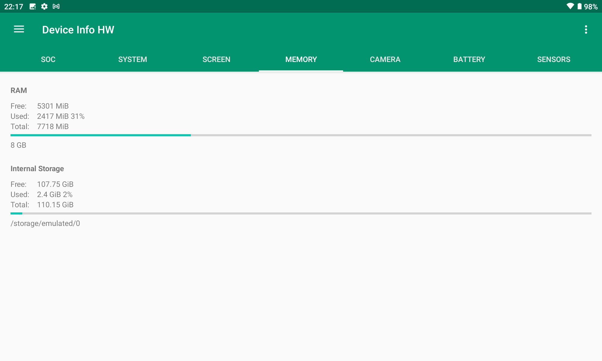Open the SENSORS tab
The height and width of the screenshot is (361, 602).
pyautogui.click(x=554, y=59)
